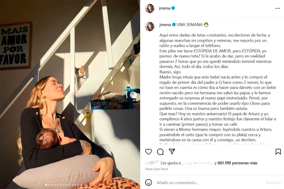Open the blurred liker username link

pos(198,163)
